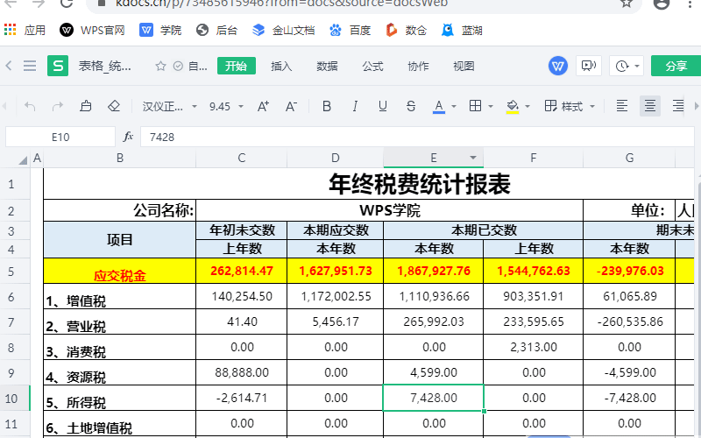
Task: Open the hamburger menu
Action: 30,67
